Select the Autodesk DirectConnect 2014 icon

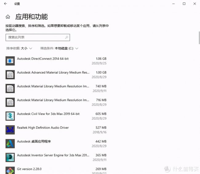[10, 61]
